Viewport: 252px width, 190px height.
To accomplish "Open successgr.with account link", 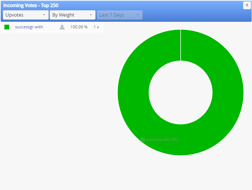I will pyautogui.click(x=29, y=27).
